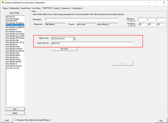
Task: Select imp-Identity-roles in the rules list
Action: [x=13, y=53]
